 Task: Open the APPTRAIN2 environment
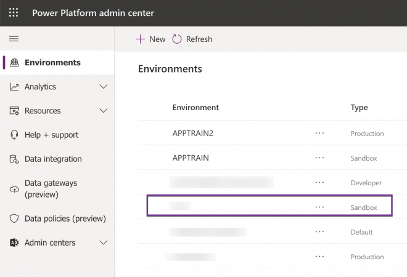click(x=193, y=133)
